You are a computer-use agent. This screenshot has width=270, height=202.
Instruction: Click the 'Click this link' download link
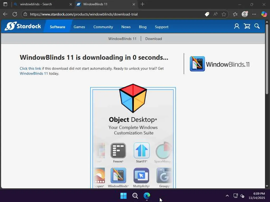point(30,68)
